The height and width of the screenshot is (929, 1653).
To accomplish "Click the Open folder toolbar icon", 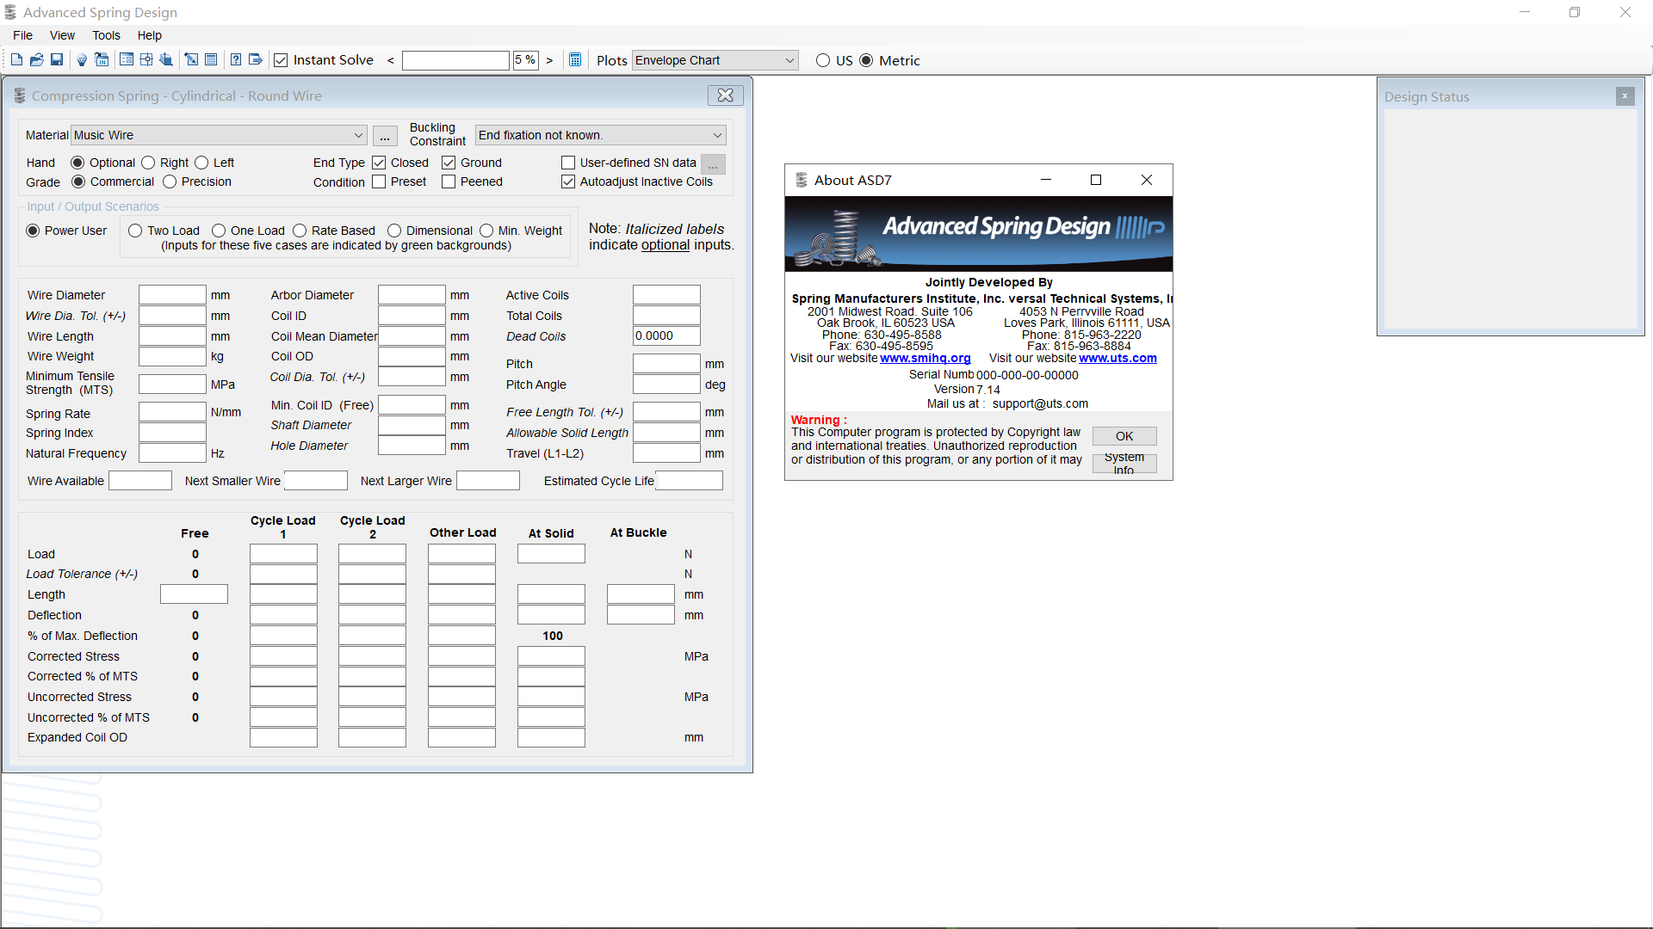I will [36, 60].
